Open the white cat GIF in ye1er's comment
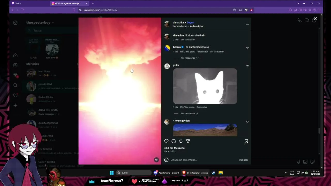Image resolution: width=331 pixels, height=186 pixels. point(205,86)
